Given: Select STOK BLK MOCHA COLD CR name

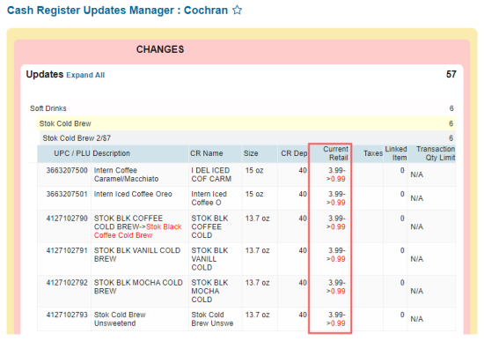Looking at the screenshot, I should [209, 291].
